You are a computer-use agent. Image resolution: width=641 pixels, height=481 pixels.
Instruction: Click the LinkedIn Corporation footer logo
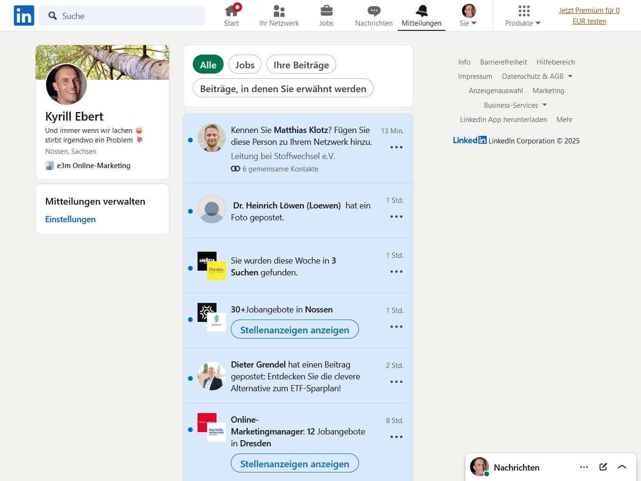point(470,140)
